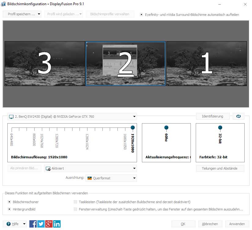252x230 pixels.
Task: Click the Google Plus icon
Action: pos(49,224)
